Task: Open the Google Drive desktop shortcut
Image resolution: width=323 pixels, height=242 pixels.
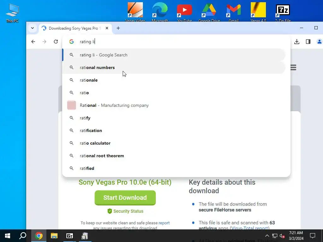Action: (209, 12)
